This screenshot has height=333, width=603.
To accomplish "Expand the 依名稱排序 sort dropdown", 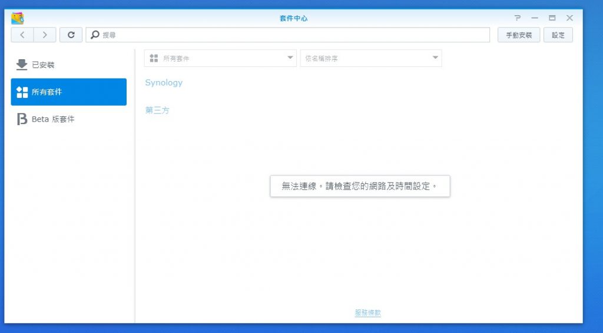I will pos(371,58).
